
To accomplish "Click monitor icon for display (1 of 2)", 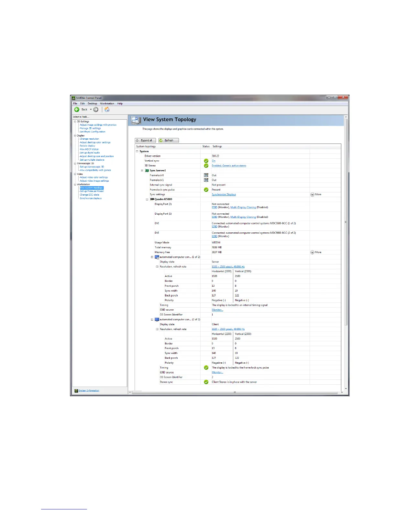I will point(157,257).
